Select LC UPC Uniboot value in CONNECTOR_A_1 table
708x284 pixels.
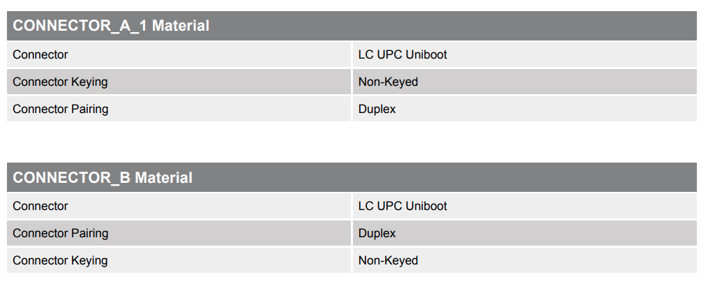(402, 54)
